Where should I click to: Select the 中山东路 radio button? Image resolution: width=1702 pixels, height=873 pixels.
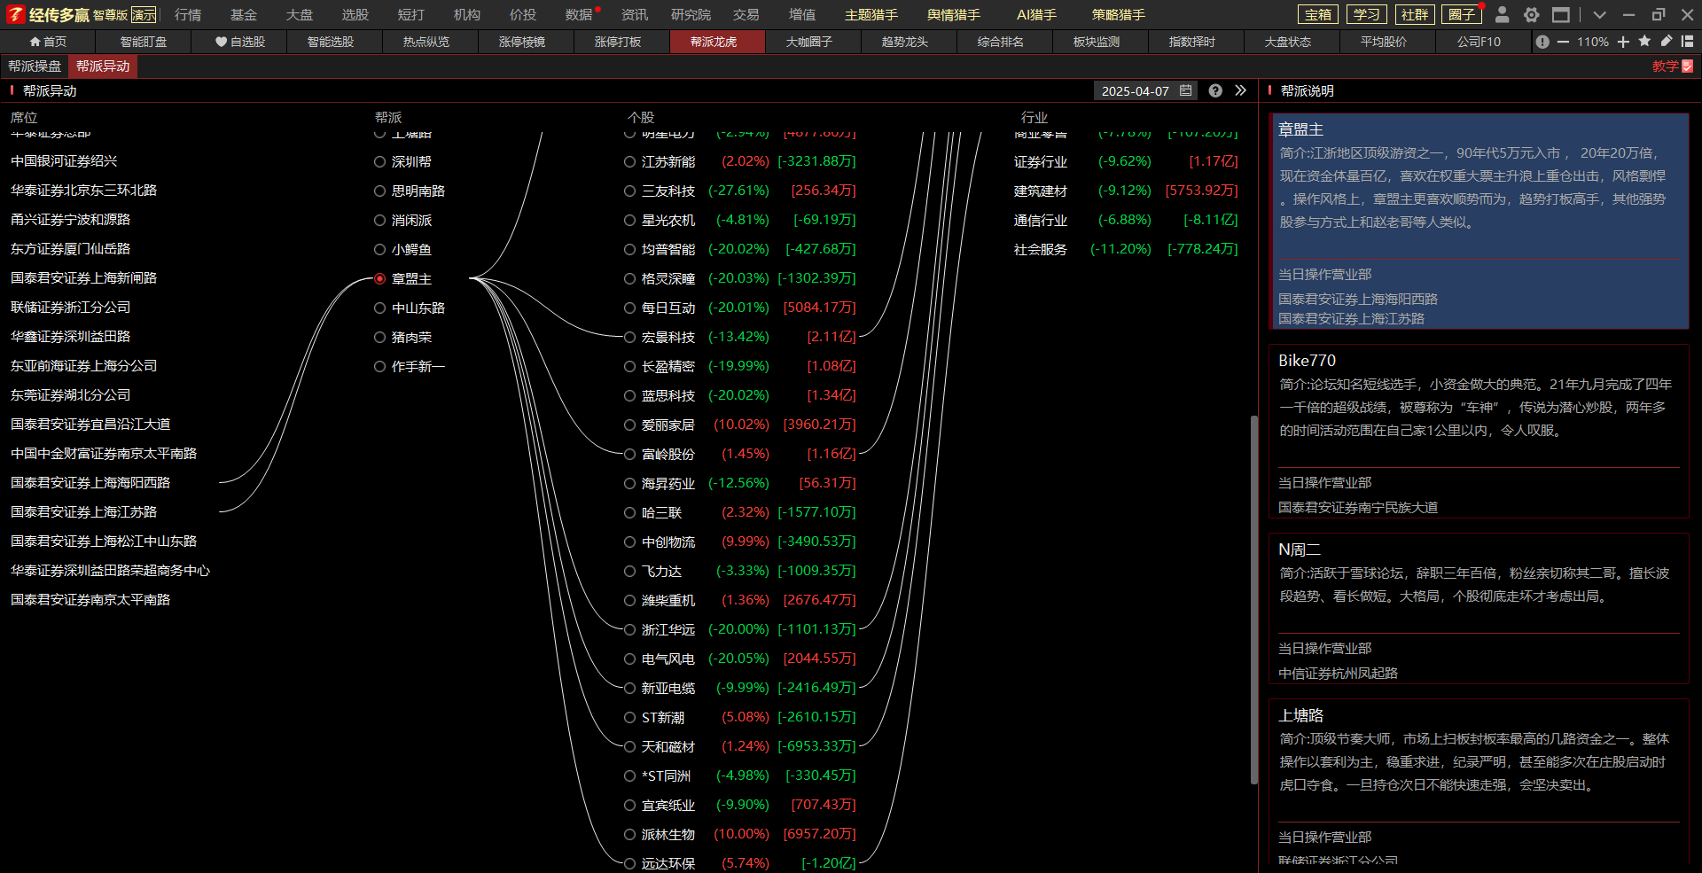[x=379, y=308]
